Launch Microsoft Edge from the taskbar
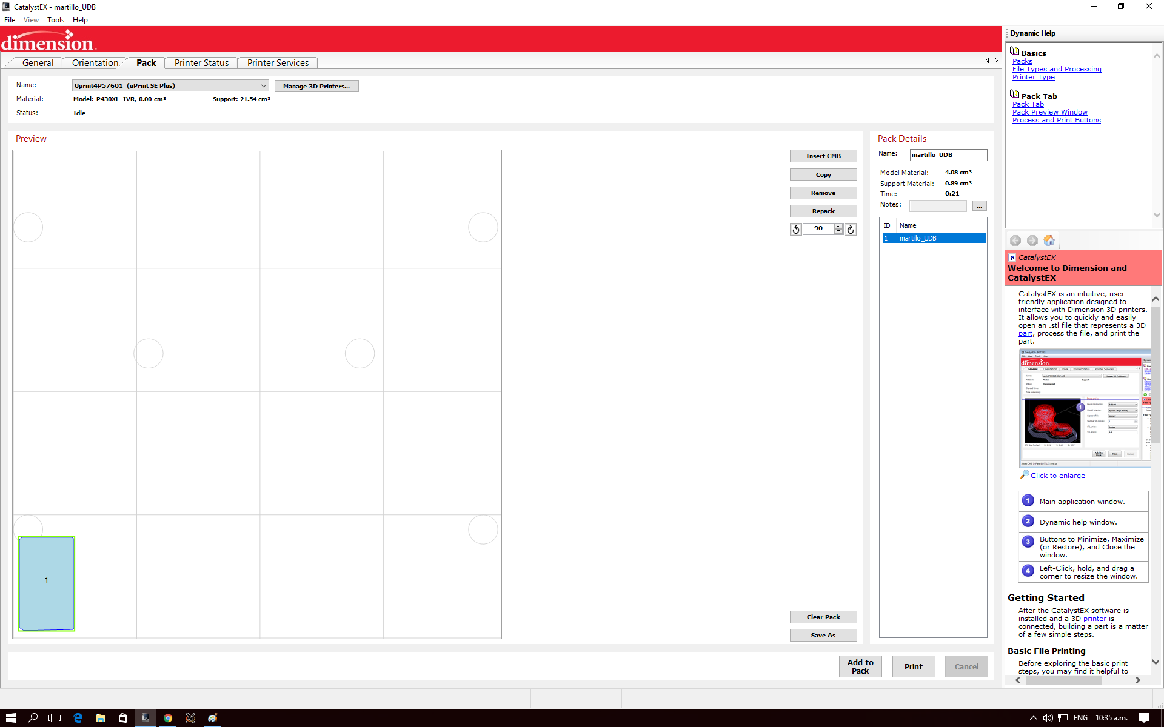The width and height of the screenshot is (1164, 727). (78, 718)
